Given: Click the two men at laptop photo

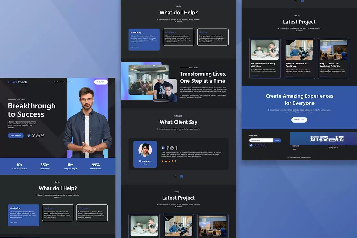Looking at the screenshot, I should (165, 90).
